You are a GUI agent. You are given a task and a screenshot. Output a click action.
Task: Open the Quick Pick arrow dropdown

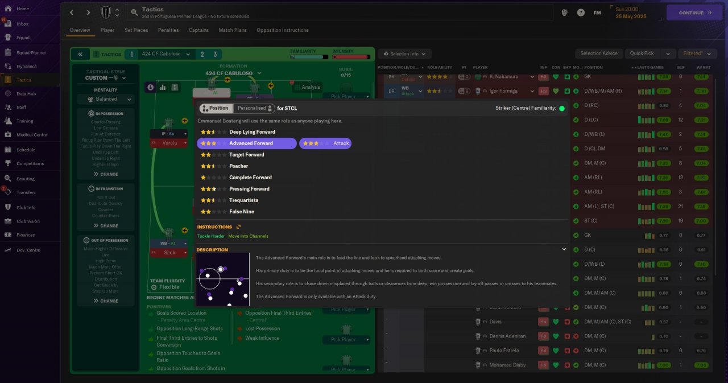pos(668,53)
